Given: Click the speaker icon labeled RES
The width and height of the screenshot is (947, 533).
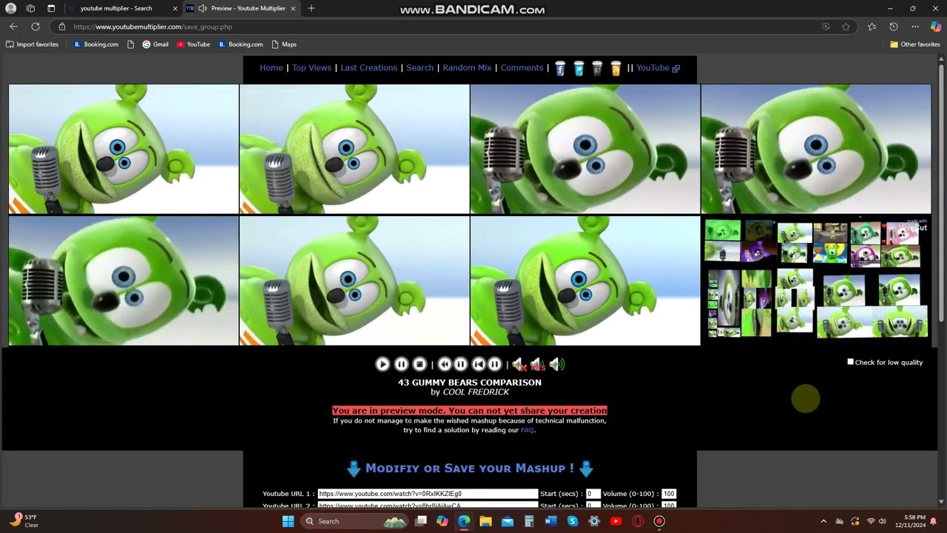Looking at the screenshot, I should tap(537, 364).
